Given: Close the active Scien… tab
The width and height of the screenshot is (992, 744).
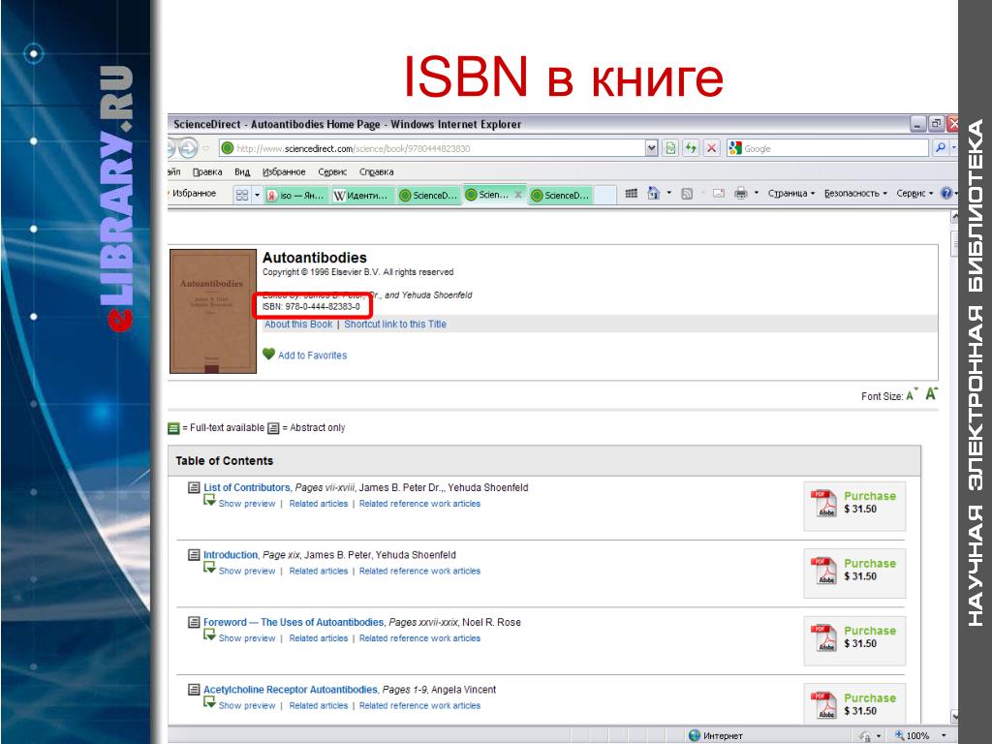Looking at the screenshot, I should click(518, 195).
